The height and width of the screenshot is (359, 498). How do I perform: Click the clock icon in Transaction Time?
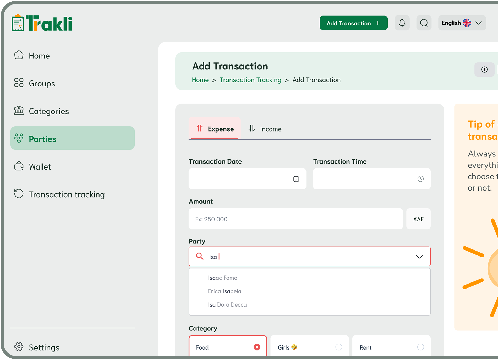(x=420, y=179)
